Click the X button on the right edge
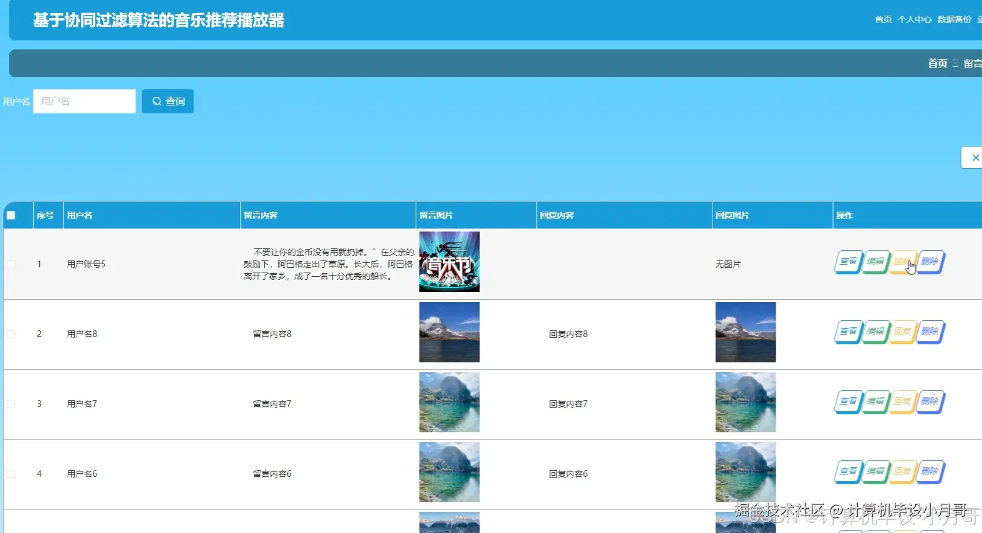 tap(972, 157)
